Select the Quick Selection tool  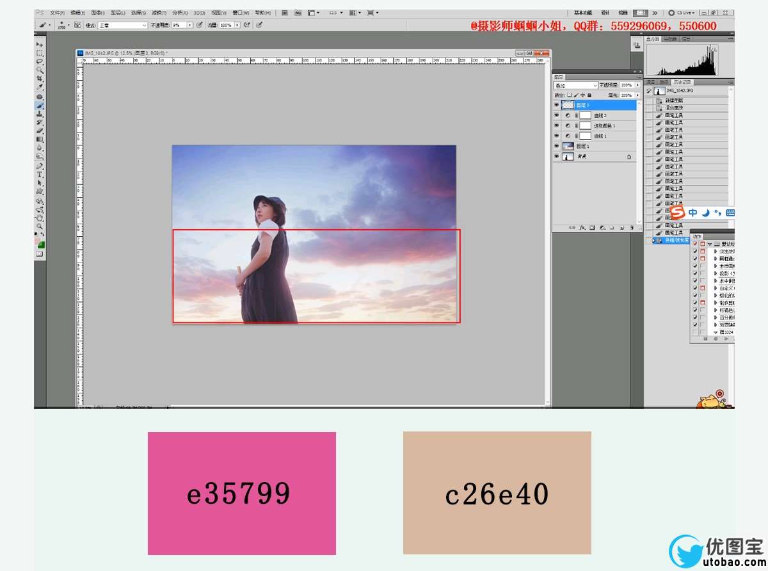tap(40, 70)
